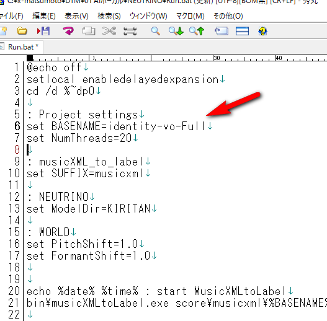
Task: Open help with the question mark icon
Action: (262, 31)
